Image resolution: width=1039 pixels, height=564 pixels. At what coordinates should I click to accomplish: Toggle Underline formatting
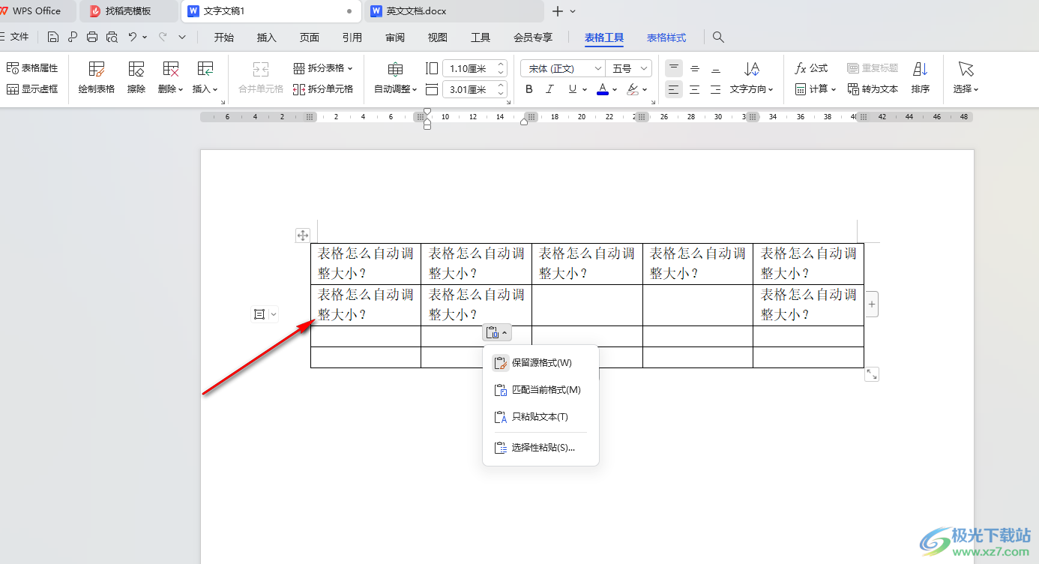tap(573, 89)
